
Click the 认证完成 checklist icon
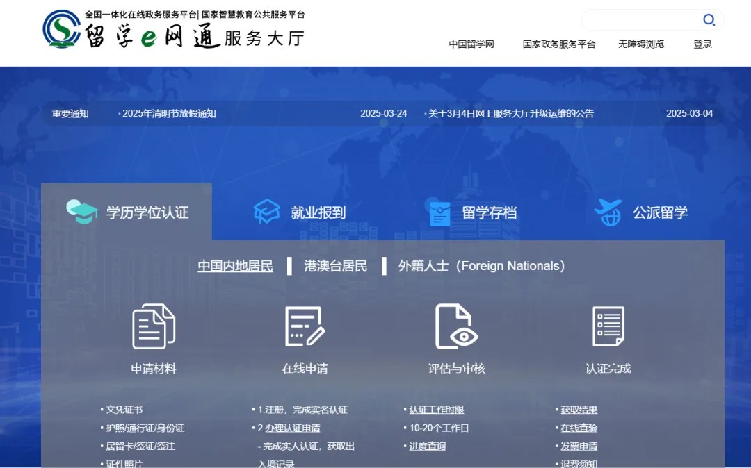click(608, 326)
